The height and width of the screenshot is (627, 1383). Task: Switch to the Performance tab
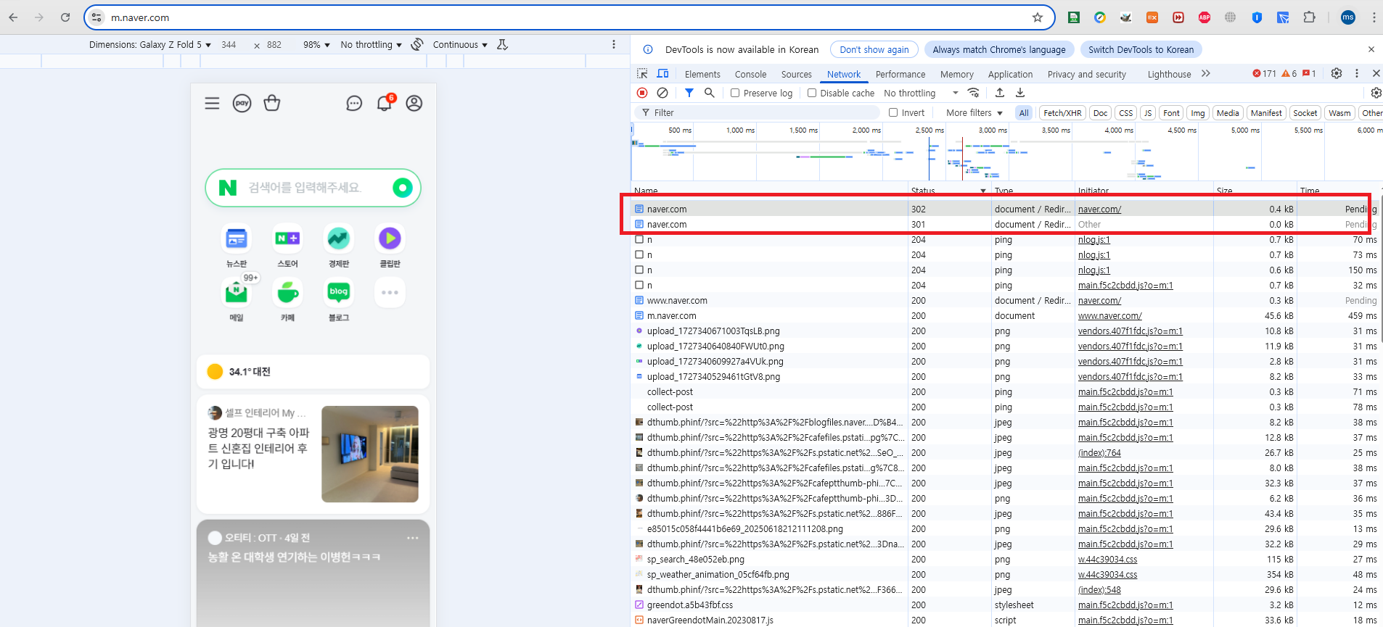coord(900,74)
